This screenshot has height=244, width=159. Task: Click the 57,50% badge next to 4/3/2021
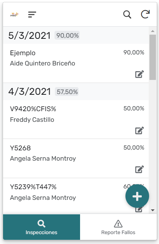point(67,92)
